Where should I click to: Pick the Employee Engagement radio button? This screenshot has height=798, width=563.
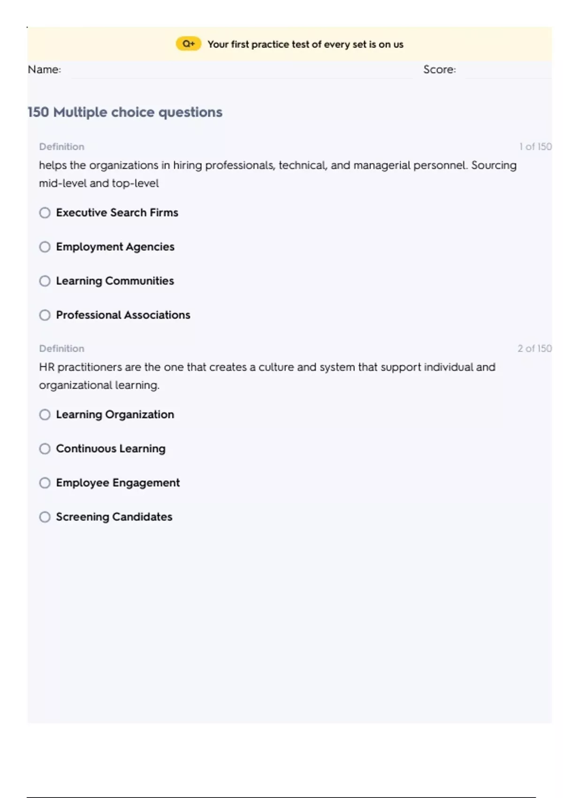[x=45, y=483]
